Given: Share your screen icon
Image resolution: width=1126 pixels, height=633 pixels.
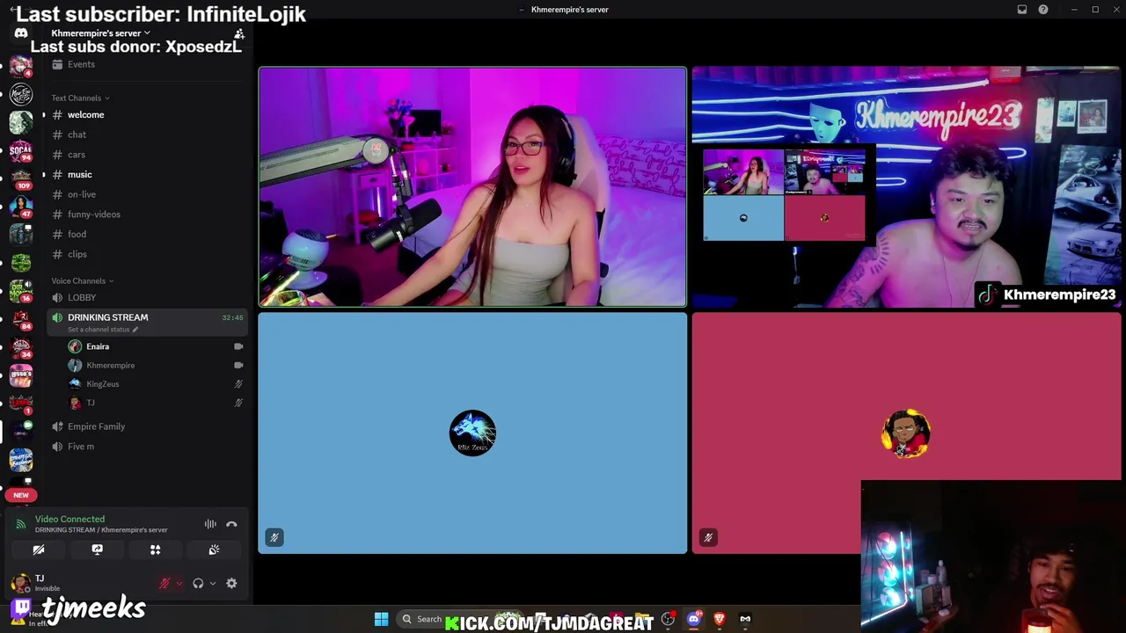Looking at the screenshot, I should (x=97, y=549).
